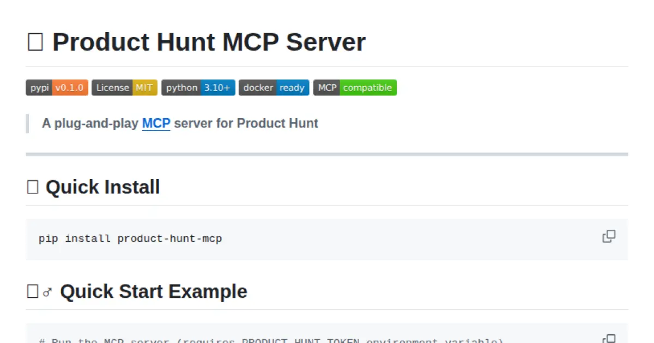Click the Product Hunt MCP Server title
Screen dimensions: 654x343
209,42
